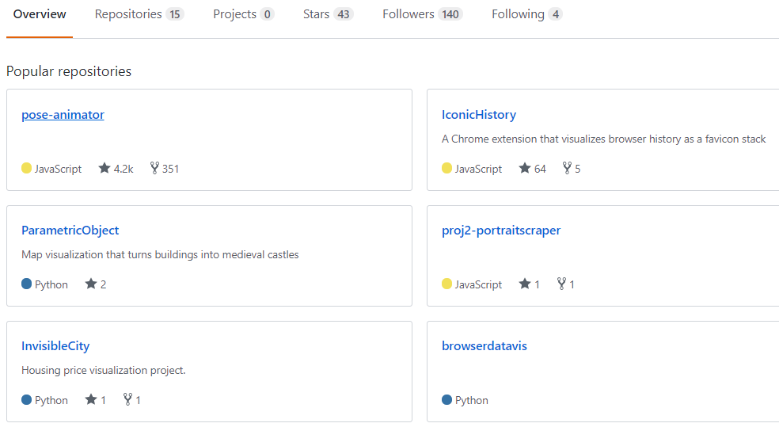Click the star icon on ParametricObject
Viewport: 779px width, 427px height.
click(91, 284)
